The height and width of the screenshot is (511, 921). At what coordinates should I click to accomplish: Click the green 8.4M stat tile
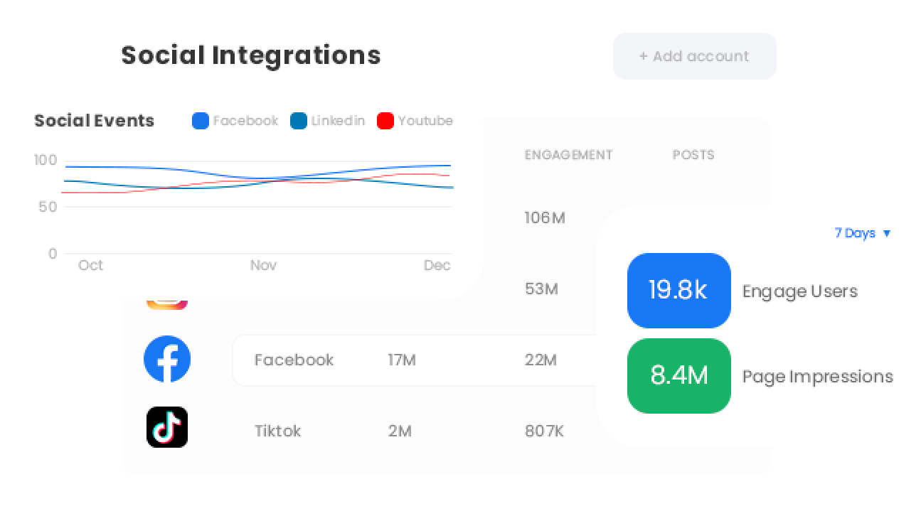(x=678, y=376)
